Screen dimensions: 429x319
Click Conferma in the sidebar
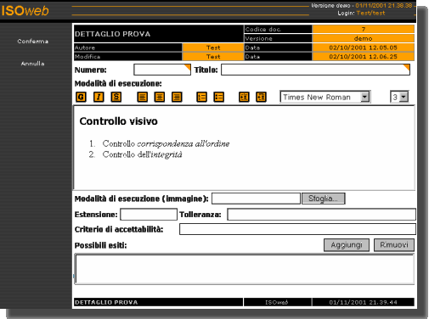(x=33, y=42)
